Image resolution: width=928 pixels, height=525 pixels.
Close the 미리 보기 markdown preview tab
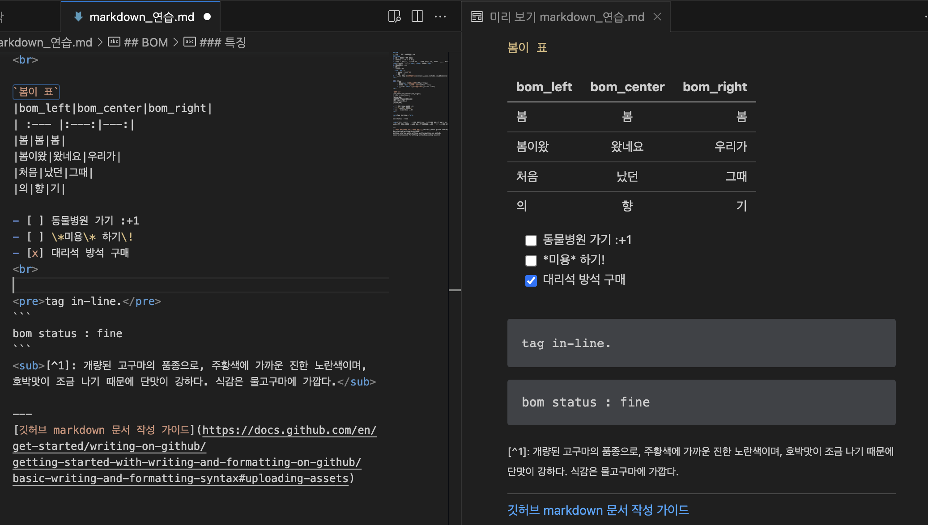point(657,17)
